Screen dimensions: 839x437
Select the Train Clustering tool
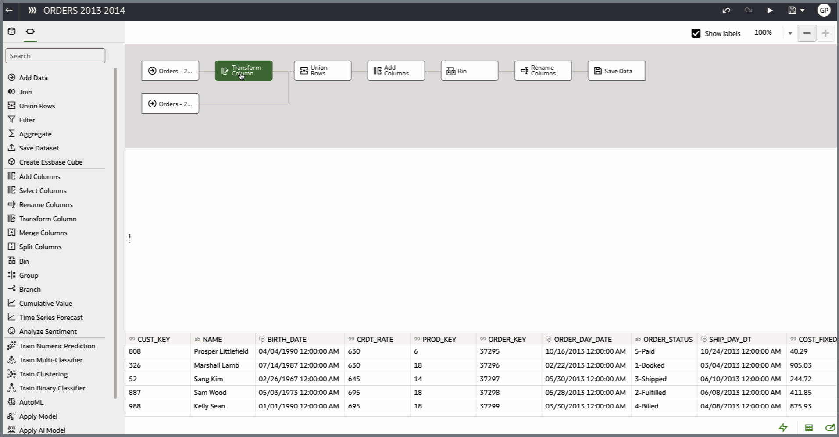coord(44,374)
